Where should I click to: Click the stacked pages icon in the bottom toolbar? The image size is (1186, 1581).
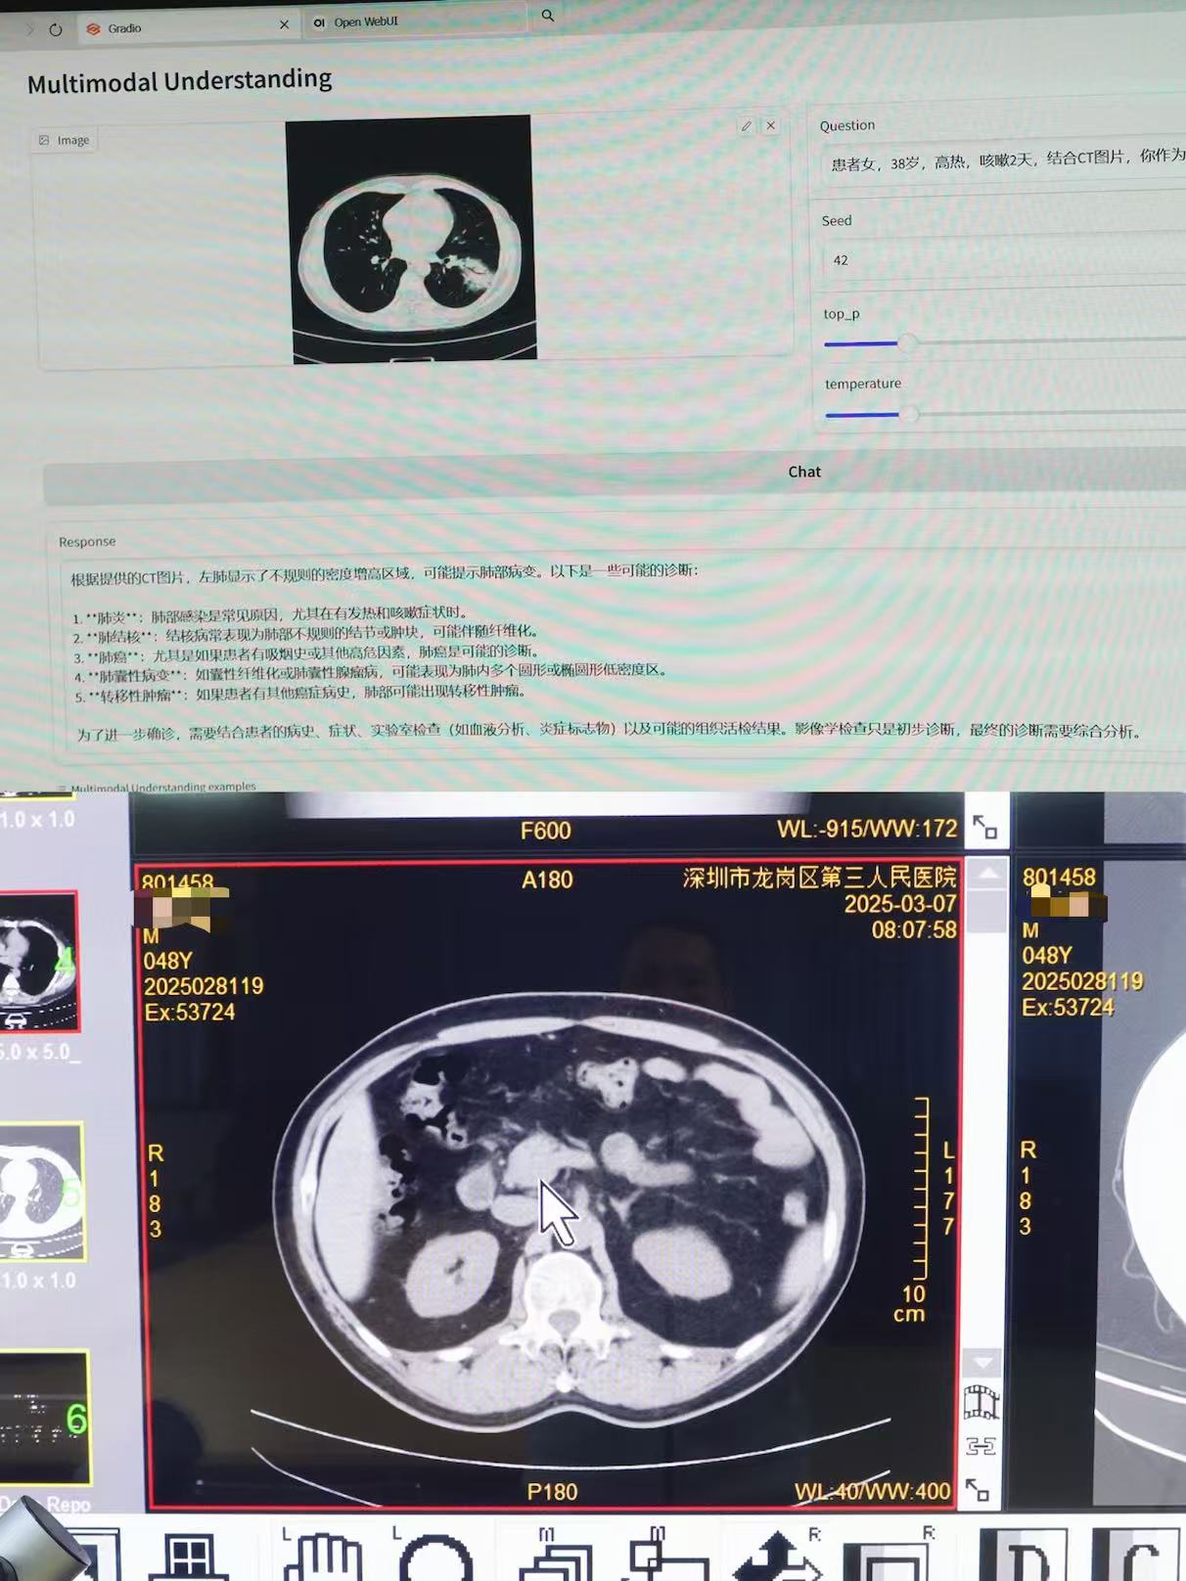(x=555, y=1558)
